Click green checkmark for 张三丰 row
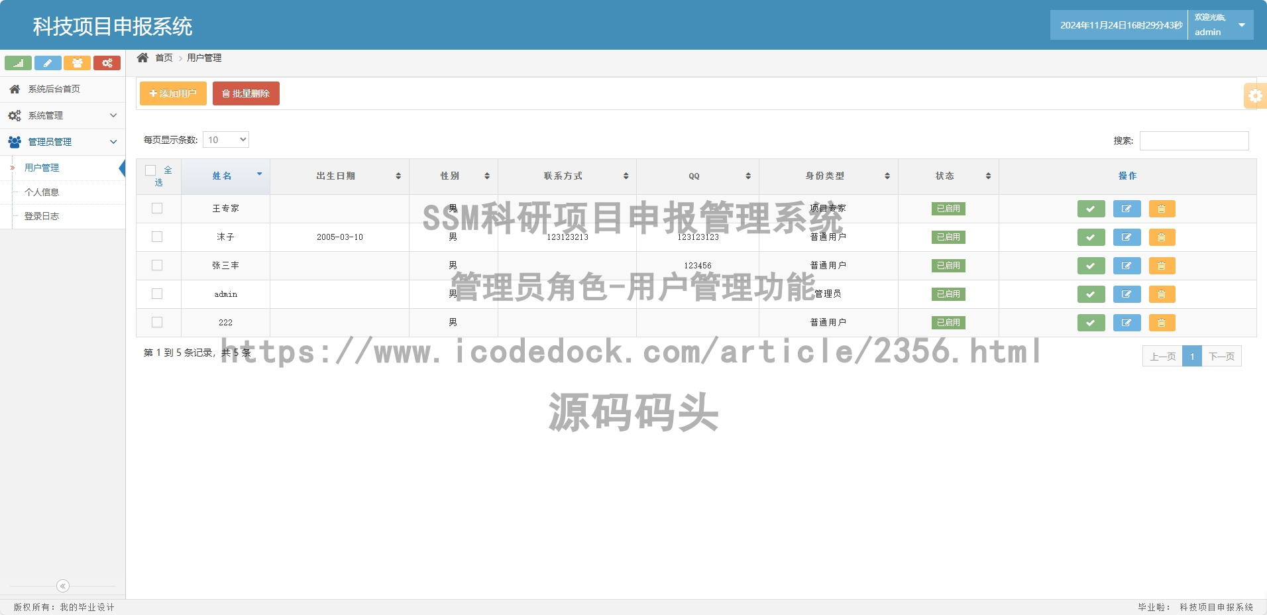The width and height of the screenshot is (1267, 615). coord(1091,266)
